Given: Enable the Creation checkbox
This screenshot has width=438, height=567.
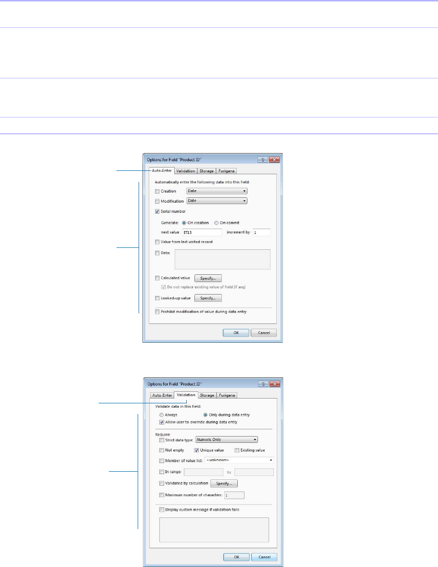Looking at the screenshot, I should click(157, 191).
